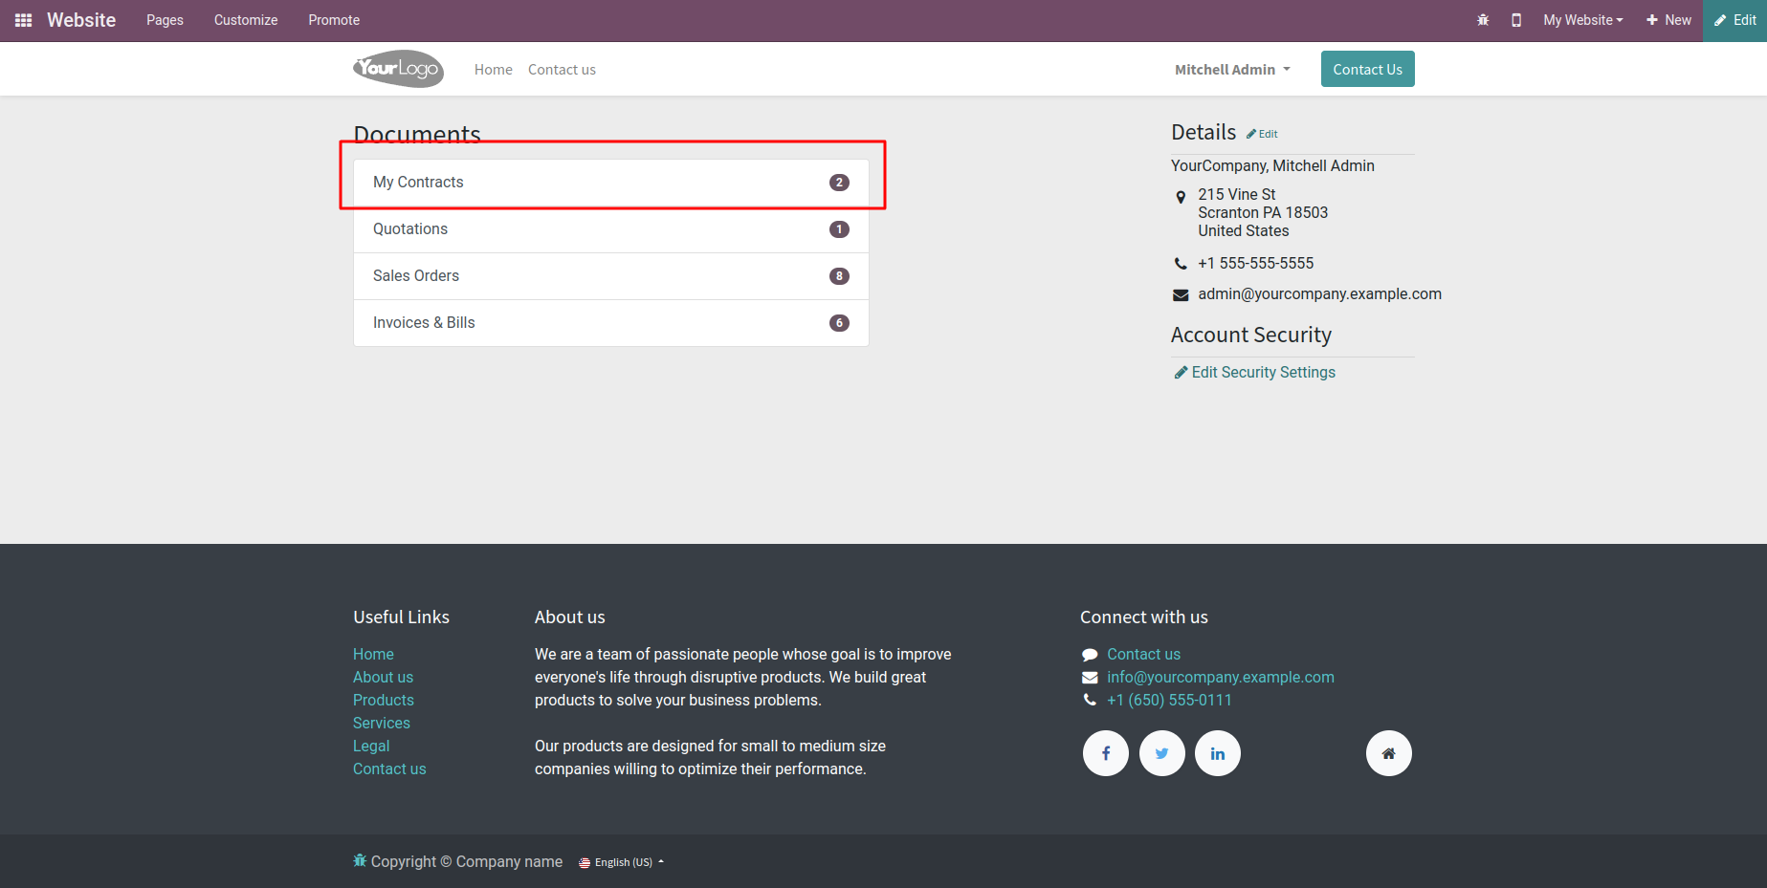Open the LinkedIn social icon
The width and height of the screenshot is (1767, 888).
1217,753
